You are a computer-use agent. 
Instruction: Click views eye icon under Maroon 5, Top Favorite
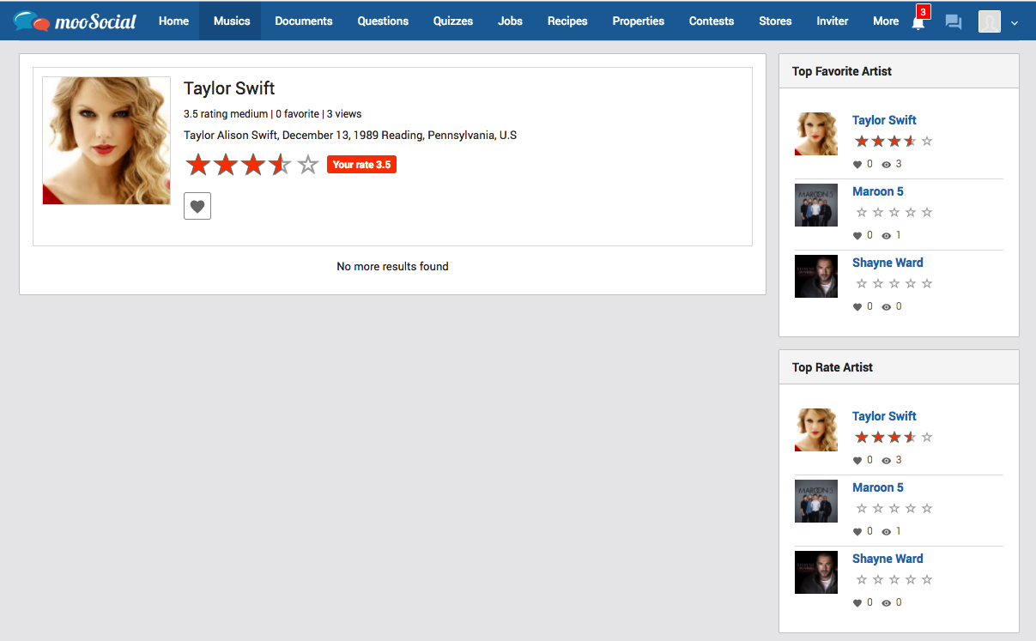887,236
